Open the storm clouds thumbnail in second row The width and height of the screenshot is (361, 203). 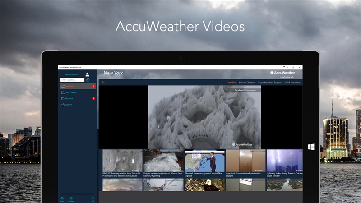click(122, 185)
